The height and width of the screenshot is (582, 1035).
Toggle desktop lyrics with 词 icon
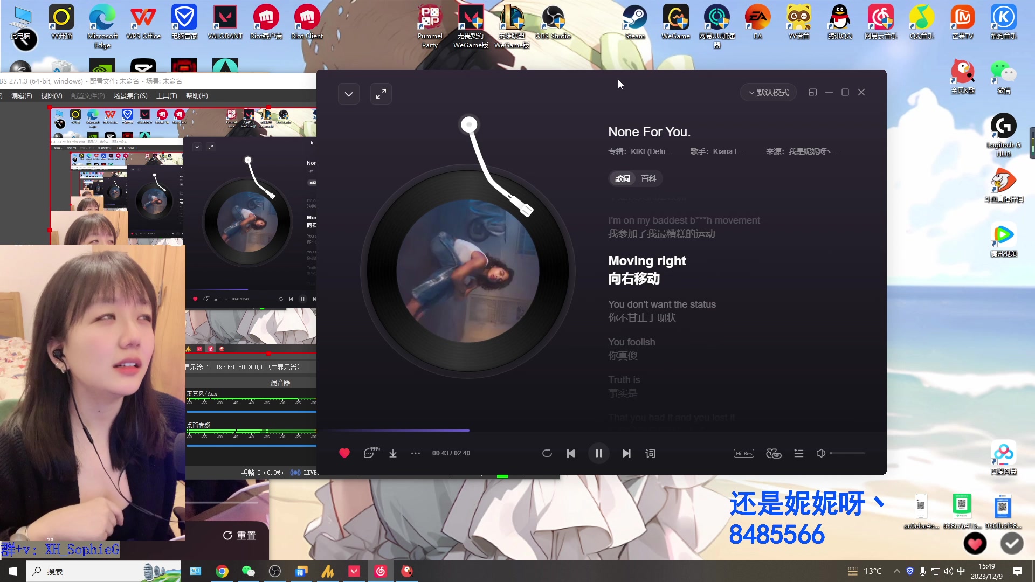pos(651,453)
